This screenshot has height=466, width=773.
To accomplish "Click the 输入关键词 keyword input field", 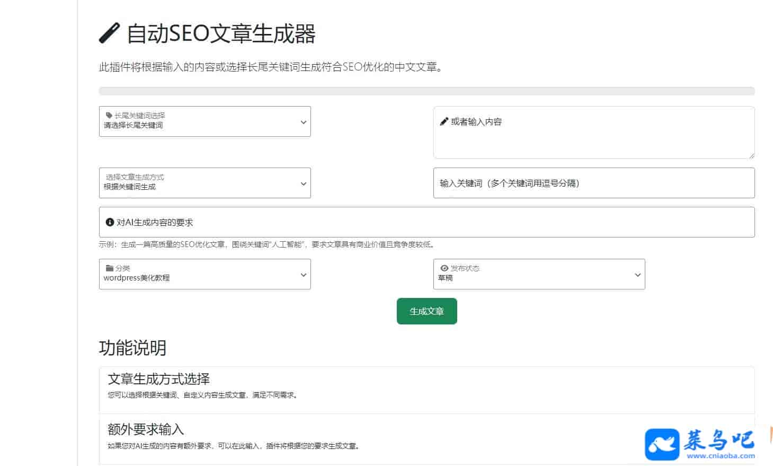I will coord(594,183).
